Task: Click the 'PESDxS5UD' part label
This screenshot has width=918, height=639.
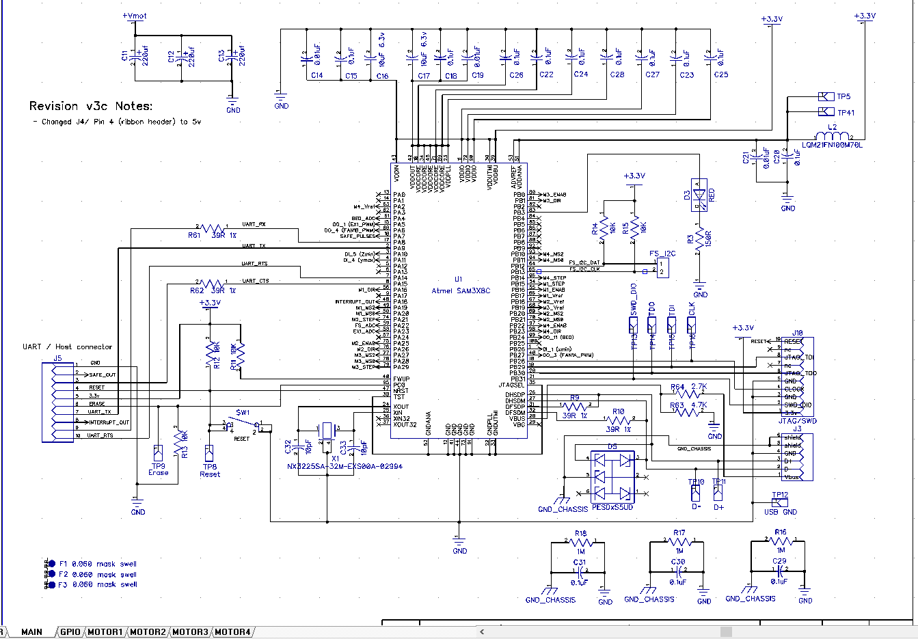Action: [612, 508]
